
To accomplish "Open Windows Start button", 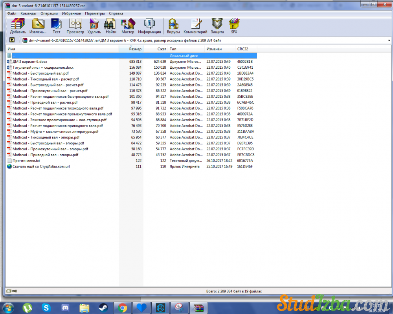I will pos(8,308).
